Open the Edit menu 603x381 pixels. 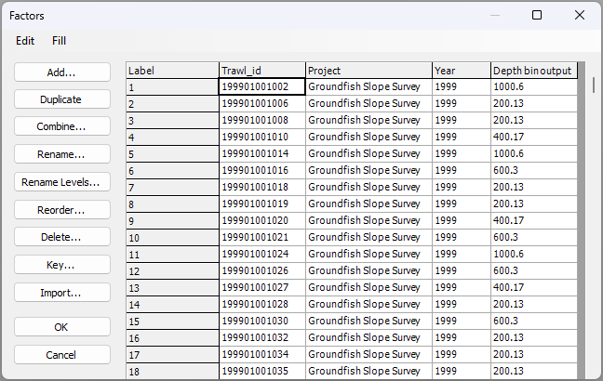[x=25, y=41]
